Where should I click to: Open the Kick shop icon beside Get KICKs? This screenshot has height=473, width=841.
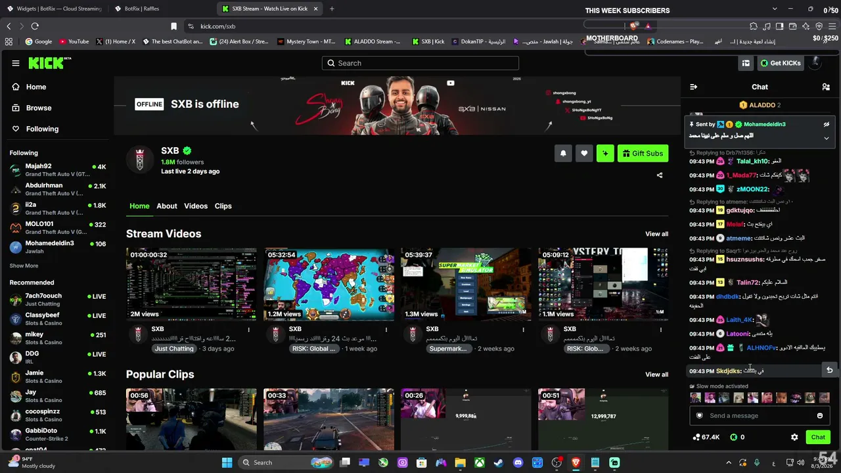click(x=746, y=63)
